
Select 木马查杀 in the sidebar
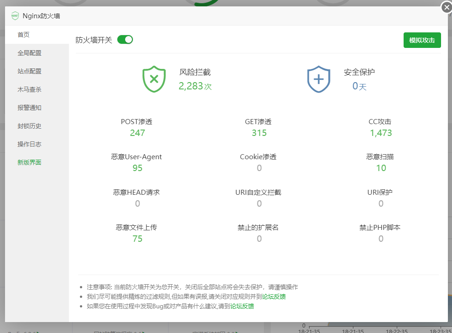[30, 89]
